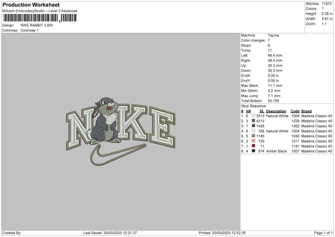Select the white swatch in stop 1
Image resolution: width=335 pixels, height=237 pixels.
(x=253, y=116)
